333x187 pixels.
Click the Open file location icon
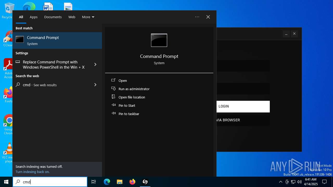pos(113,97)
